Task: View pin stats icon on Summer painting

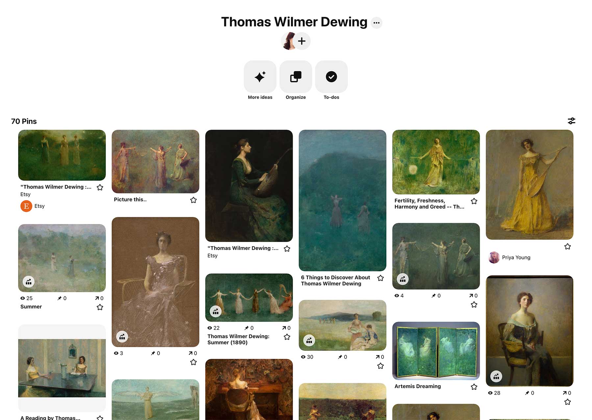Action: pos(29,282)
